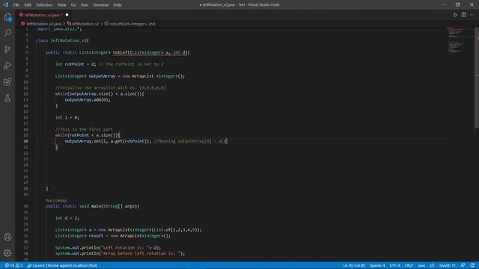The width and height of the screenshot is (479, 269).
Task: Change file encoding UTF-8
Action: (394, 265)
